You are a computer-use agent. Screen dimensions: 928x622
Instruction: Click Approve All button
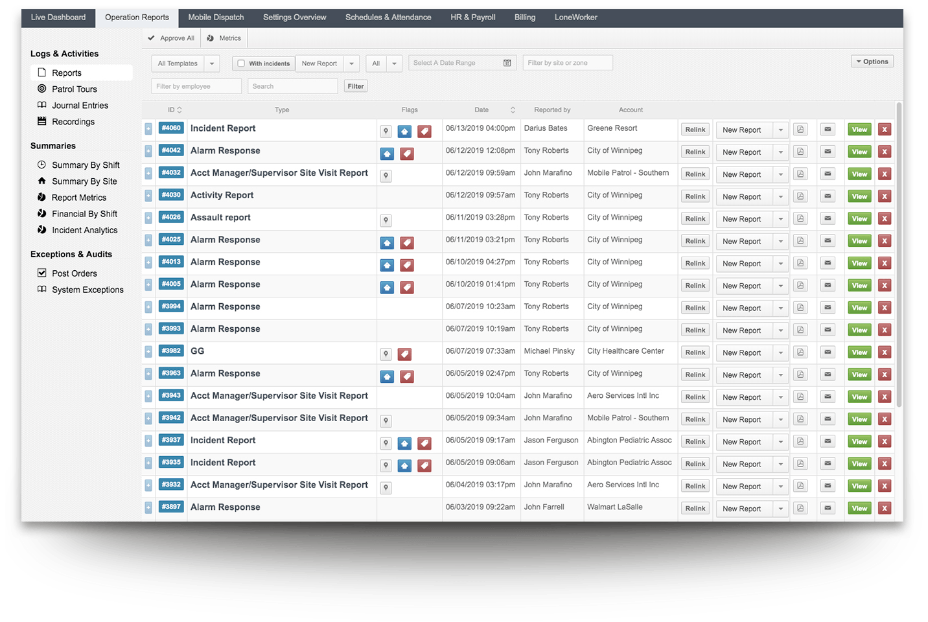(171, 38)
